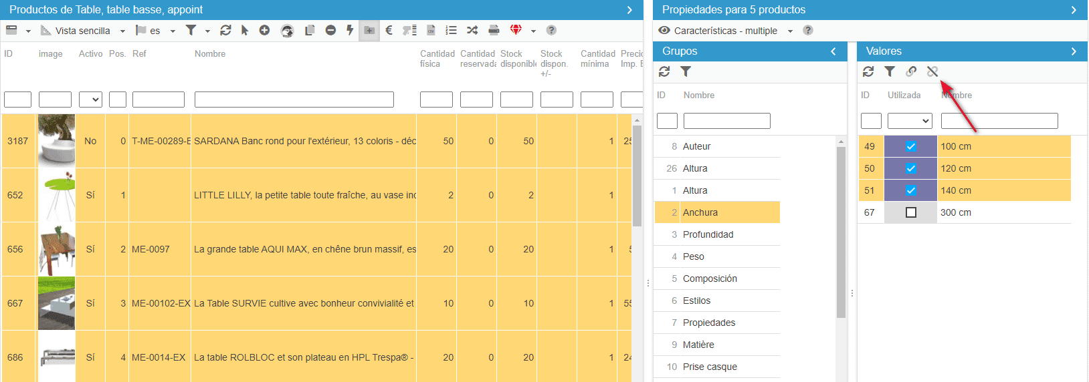The height and width of the screenshot is (382, 1089).
Task: Select the Profundidad group row
Action: 708,234
